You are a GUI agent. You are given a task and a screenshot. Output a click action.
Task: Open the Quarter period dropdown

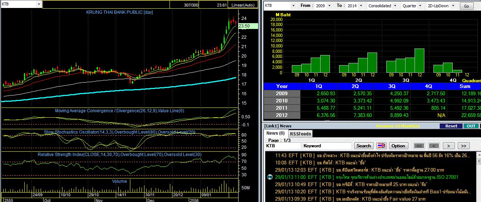(421, 6)
